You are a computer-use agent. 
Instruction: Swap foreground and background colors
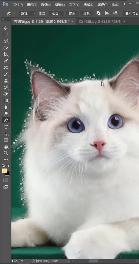coord(8,165)
